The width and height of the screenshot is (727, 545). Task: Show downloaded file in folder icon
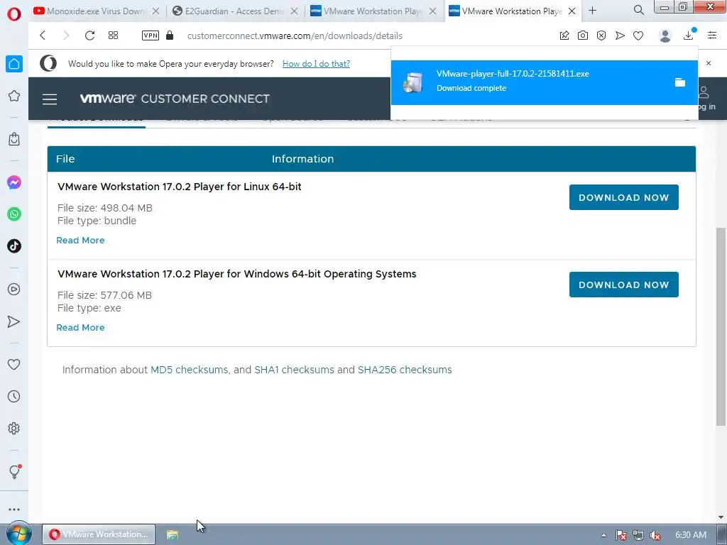pyautogui.click(x=679, y=82)
